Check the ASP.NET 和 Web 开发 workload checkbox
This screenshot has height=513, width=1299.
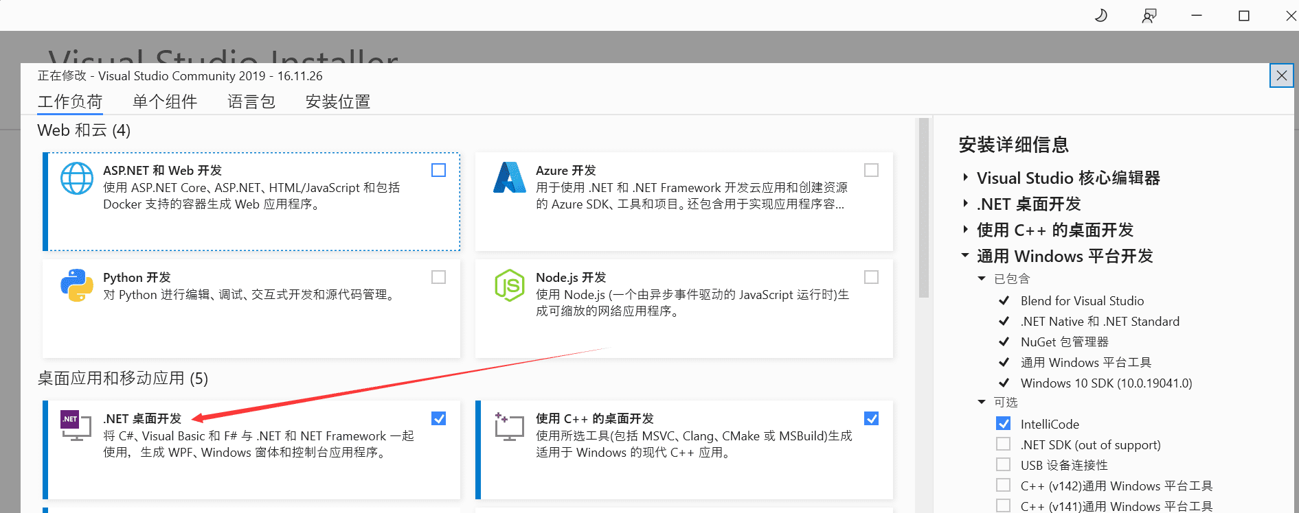point(438,170)
